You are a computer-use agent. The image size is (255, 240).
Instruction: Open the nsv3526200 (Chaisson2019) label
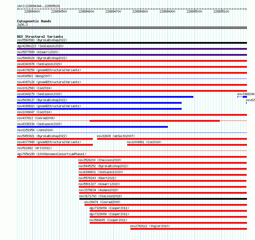(x=100, y=160)
